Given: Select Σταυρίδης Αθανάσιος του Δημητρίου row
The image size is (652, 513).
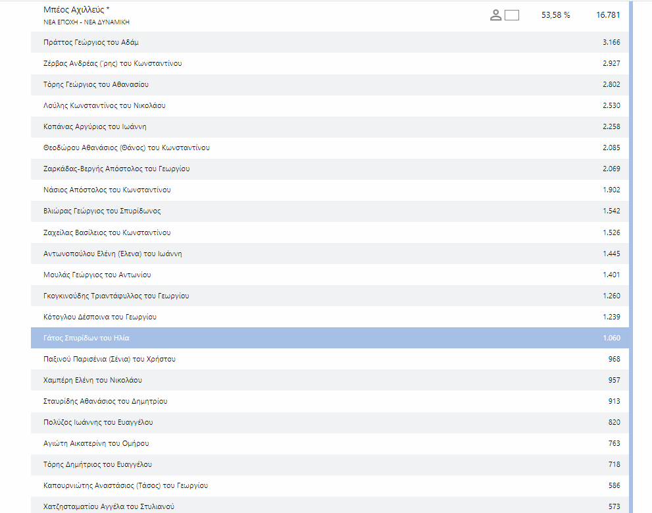Looking at the screenshot, I should [x=105, y=401].
